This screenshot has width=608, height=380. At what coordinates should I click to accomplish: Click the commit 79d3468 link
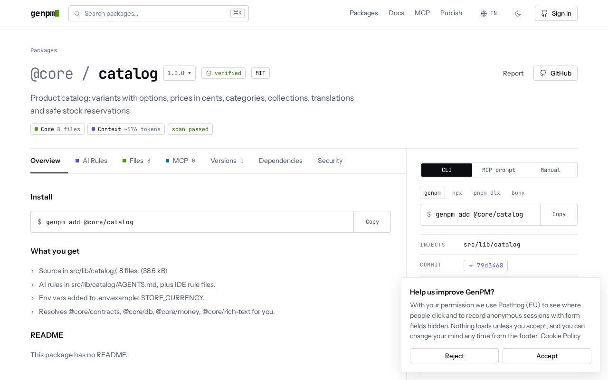pyautogui.click(x=485, y=266)
